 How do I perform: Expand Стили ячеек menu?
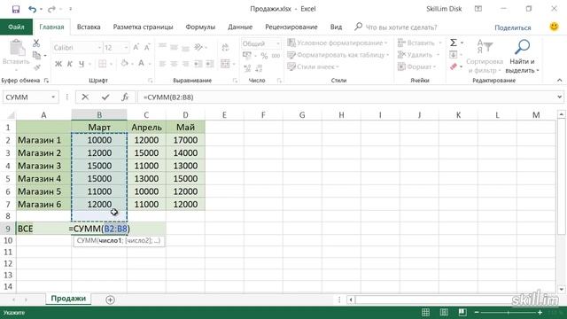click(313, 67)
